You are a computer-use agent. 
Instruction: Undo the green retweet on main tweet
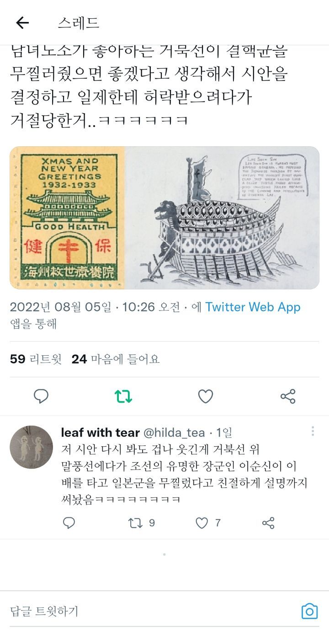[x=123, y=396]
